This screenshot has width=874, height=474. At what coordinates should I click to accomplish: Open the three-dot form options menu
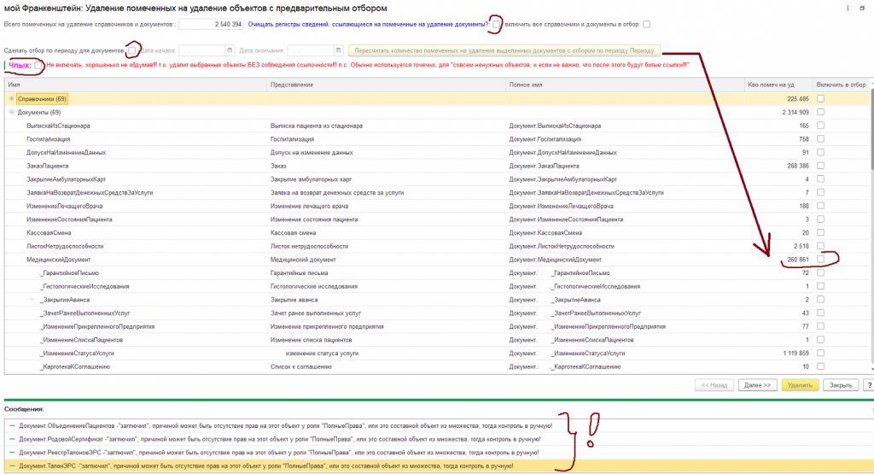848,9
